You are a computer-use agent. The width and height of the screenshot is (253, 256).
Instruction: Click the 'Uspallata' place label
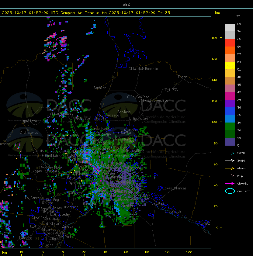click(29, 121)
